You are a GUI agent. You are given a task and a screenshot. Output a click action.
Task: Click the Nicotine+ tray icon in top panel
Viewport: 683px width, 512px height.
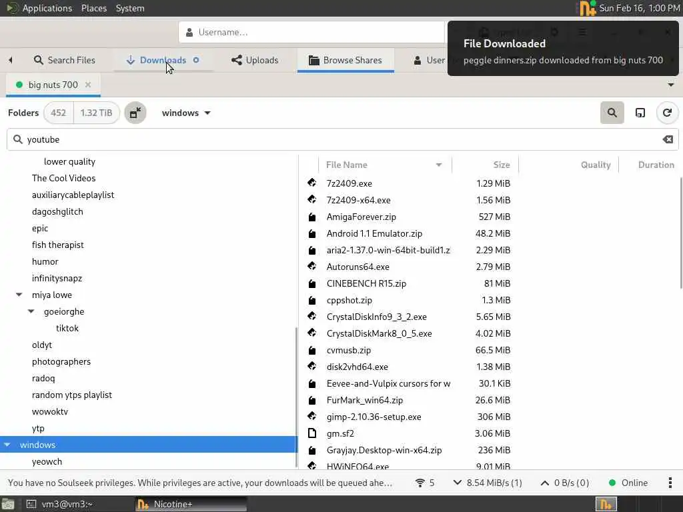587,8
